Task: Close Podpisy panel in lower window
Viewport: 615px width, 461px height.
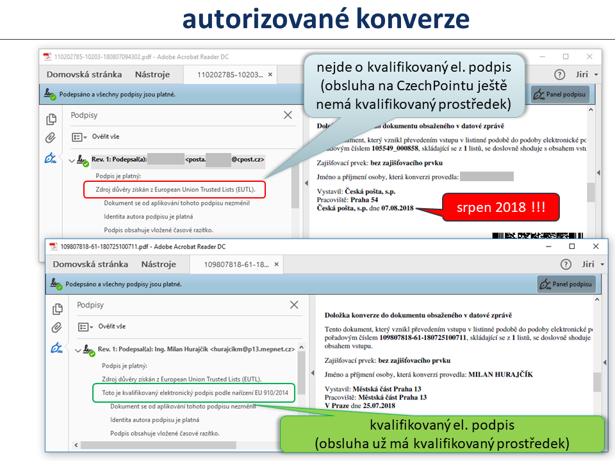Action: pyautogui.click(x=294, y=305)
